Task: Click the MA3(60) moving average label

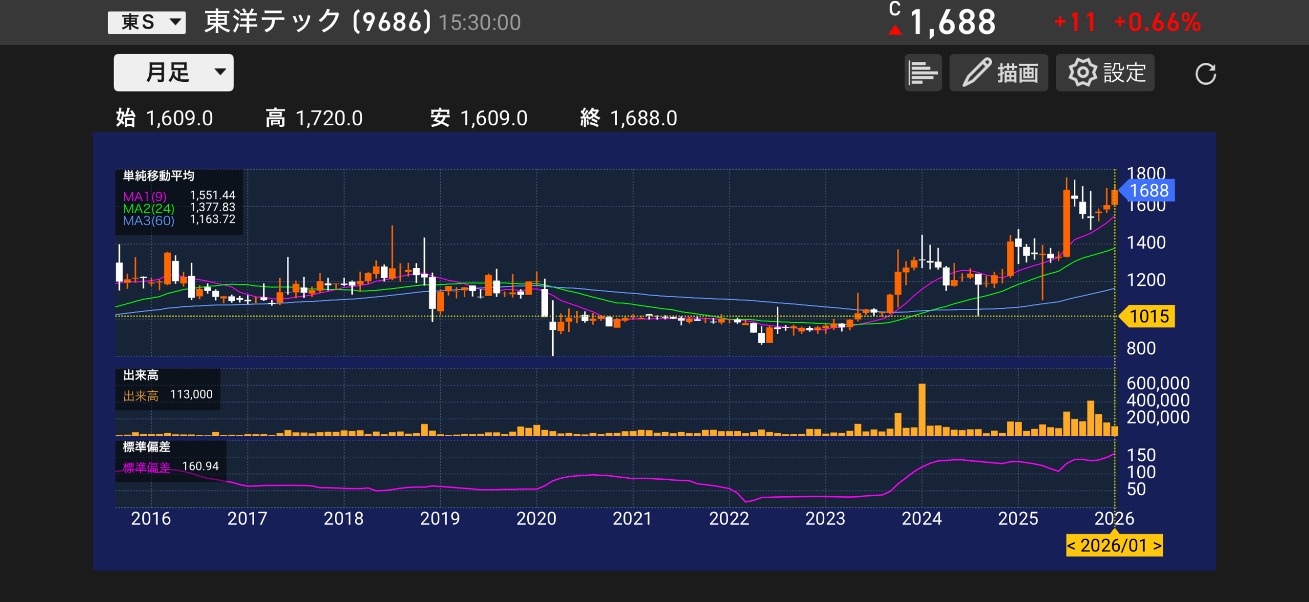Action: (148, 220)
